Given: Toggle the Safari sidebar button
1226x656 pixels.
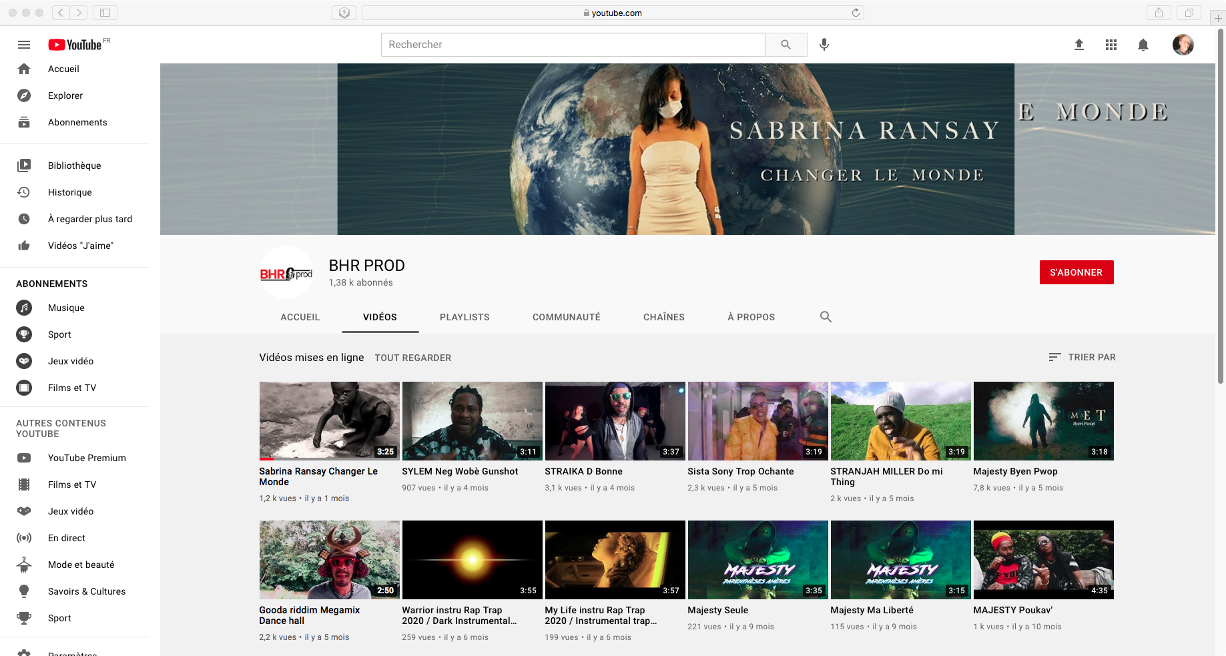Looking at the screenshot, I should [x=105, y=13].
